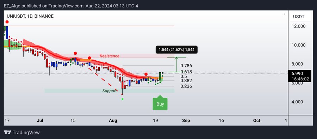This screenshot has width=317, height=139.
Task: Click the green star marker below support
Action: pyautogui.click(x=122, y=99)
